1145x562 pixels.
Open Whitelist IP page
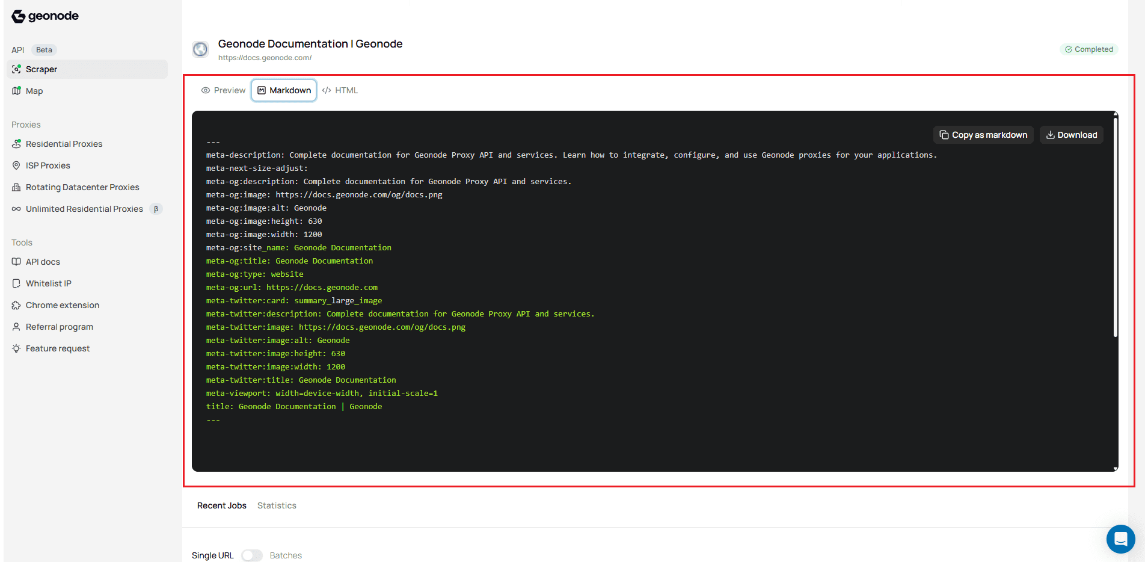pos(87,283)
